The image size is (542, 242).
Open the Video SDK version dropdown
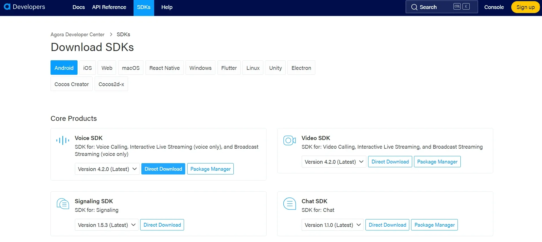[334, 162]
